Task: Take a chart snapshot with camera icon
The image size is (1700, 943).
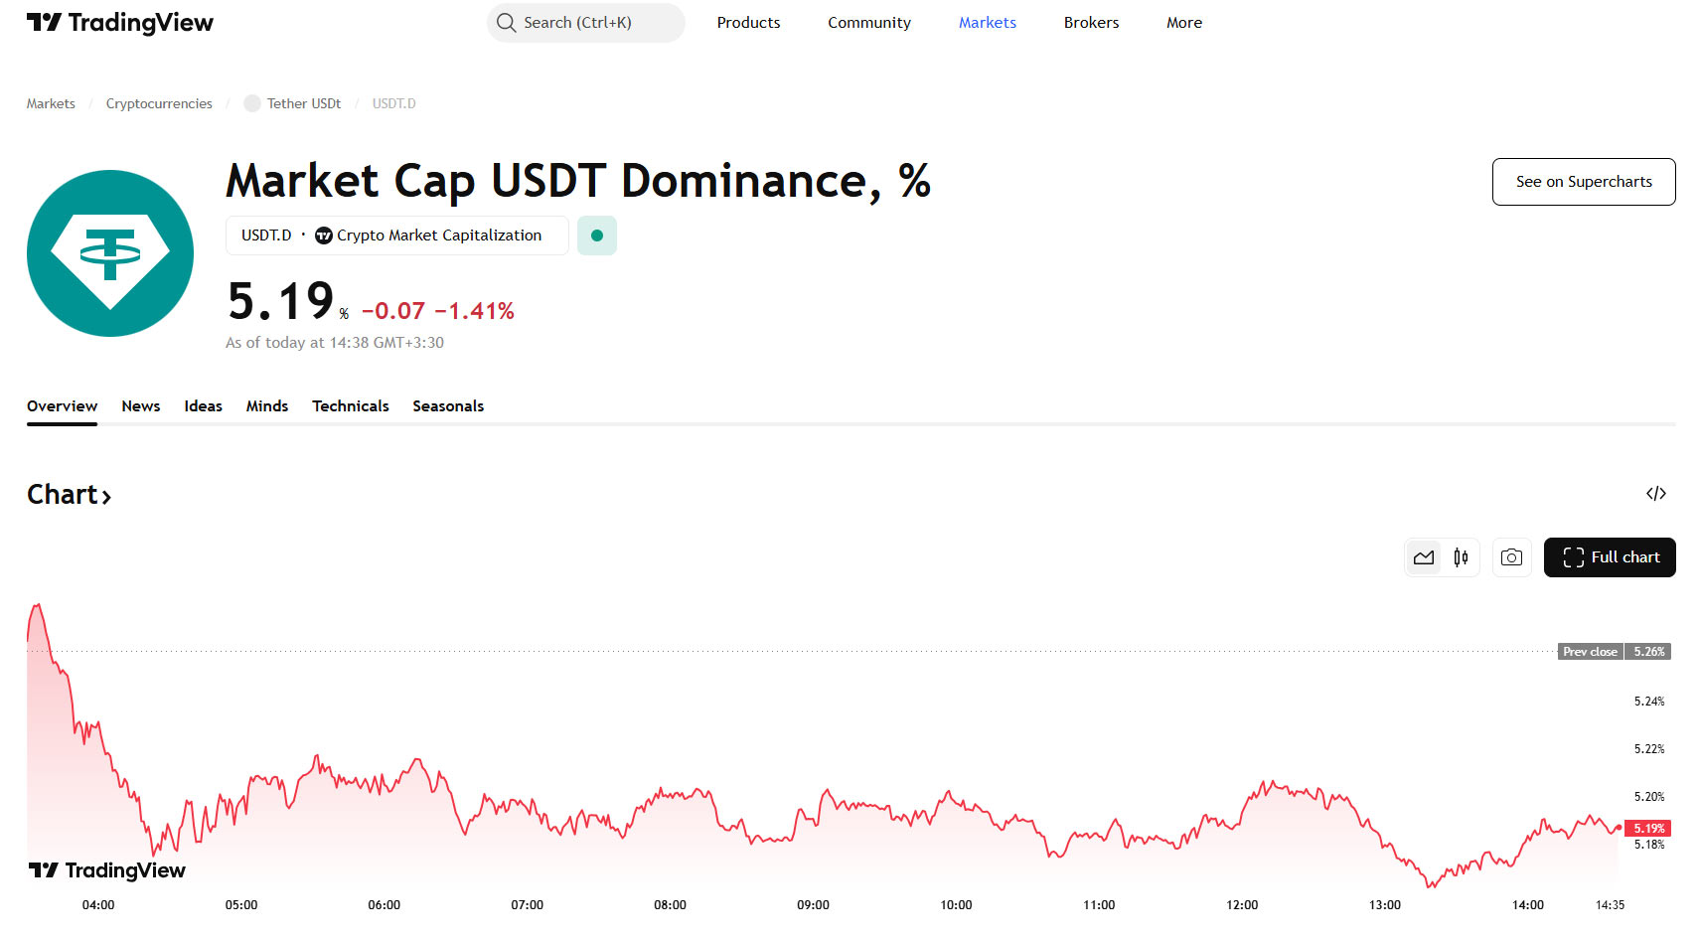Action: [x=1511, y=557]
